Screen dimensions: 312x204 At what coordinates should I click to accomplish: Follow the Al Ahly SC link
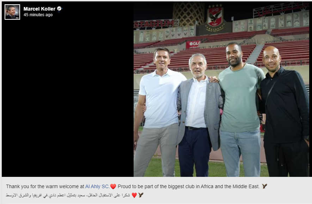point(97,186)
